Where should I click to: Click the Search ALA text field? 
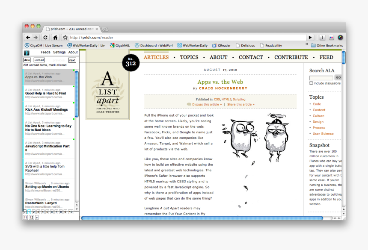(x=321, y=78)
